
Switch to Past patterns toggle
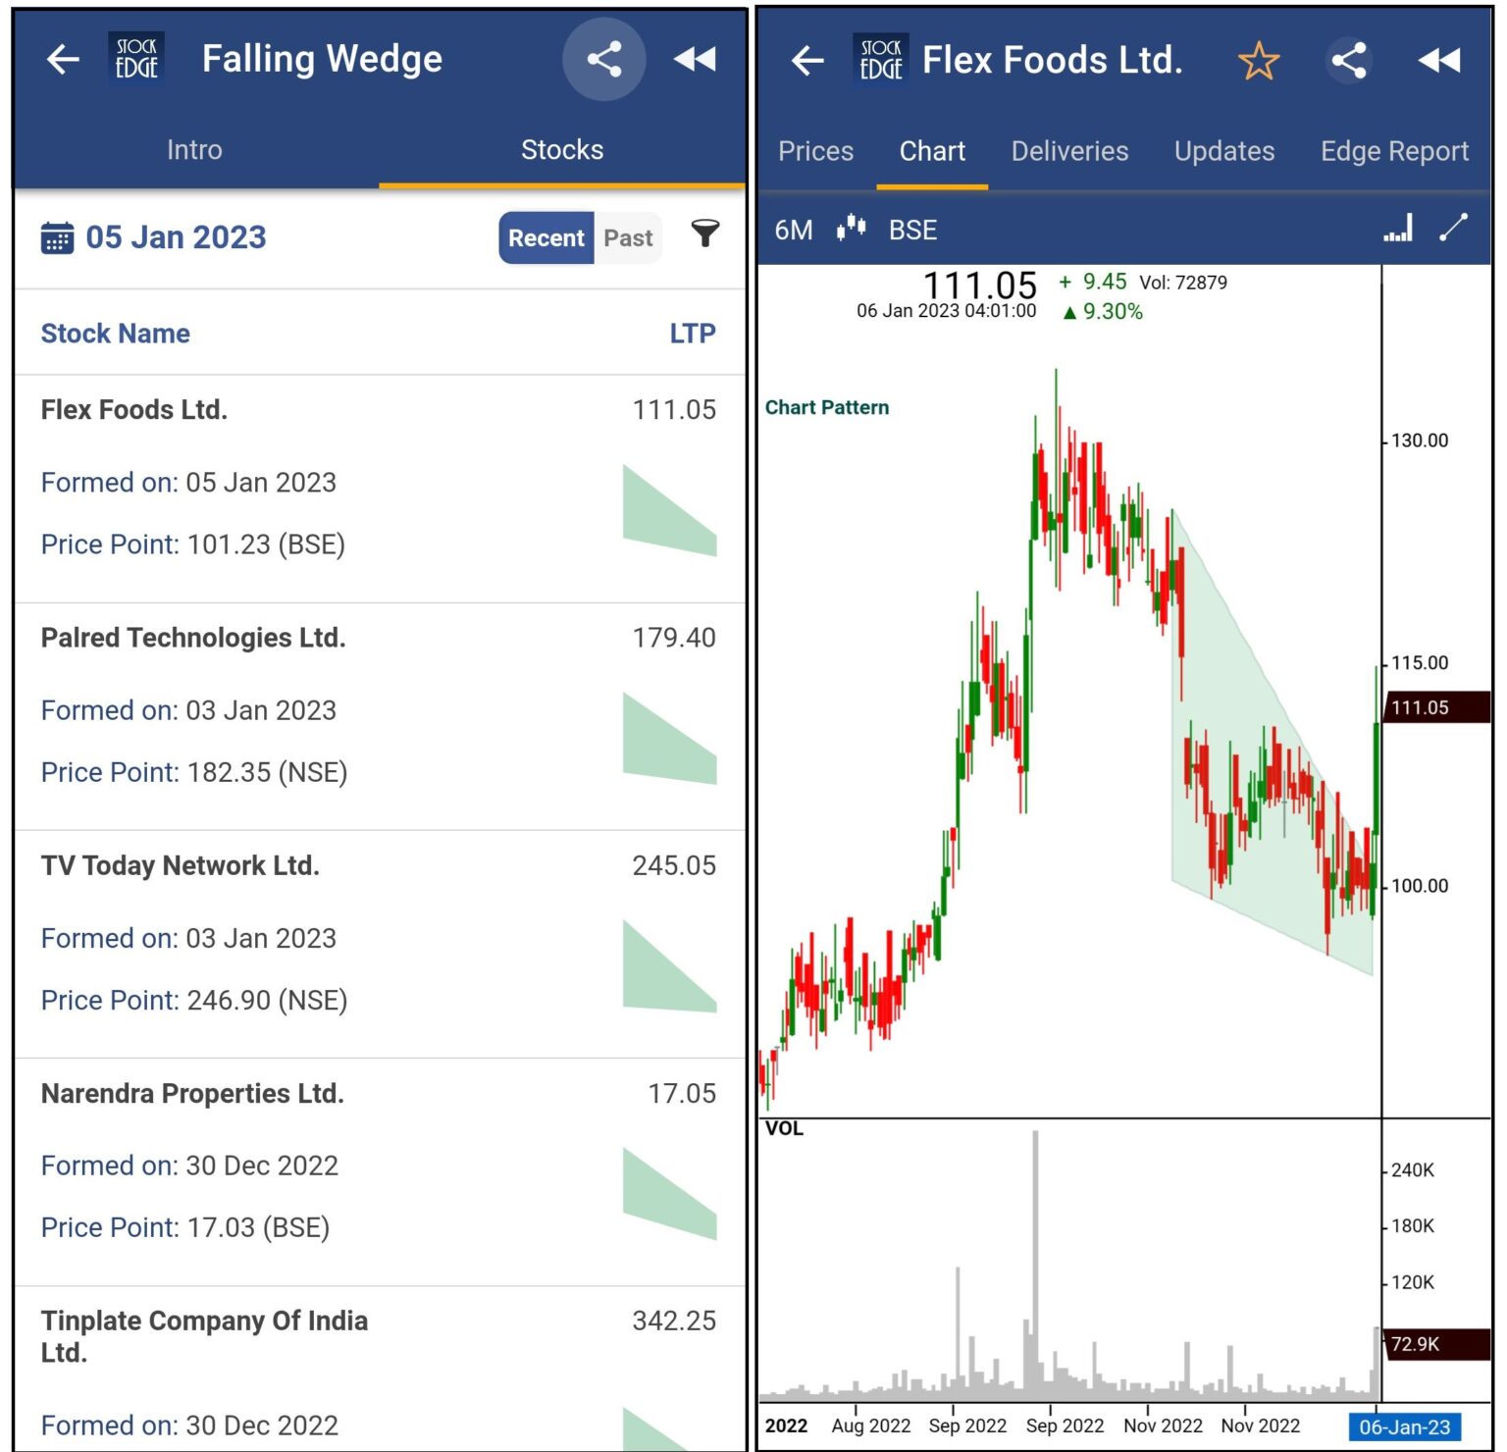pos(628,238)
